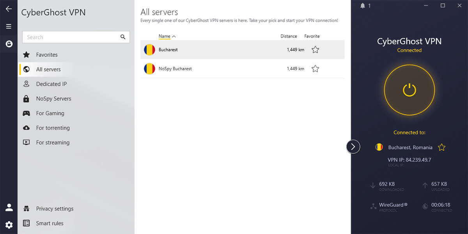Click the Dedicated IP location pin icon
Screen dimensions: 468x234
27,84
